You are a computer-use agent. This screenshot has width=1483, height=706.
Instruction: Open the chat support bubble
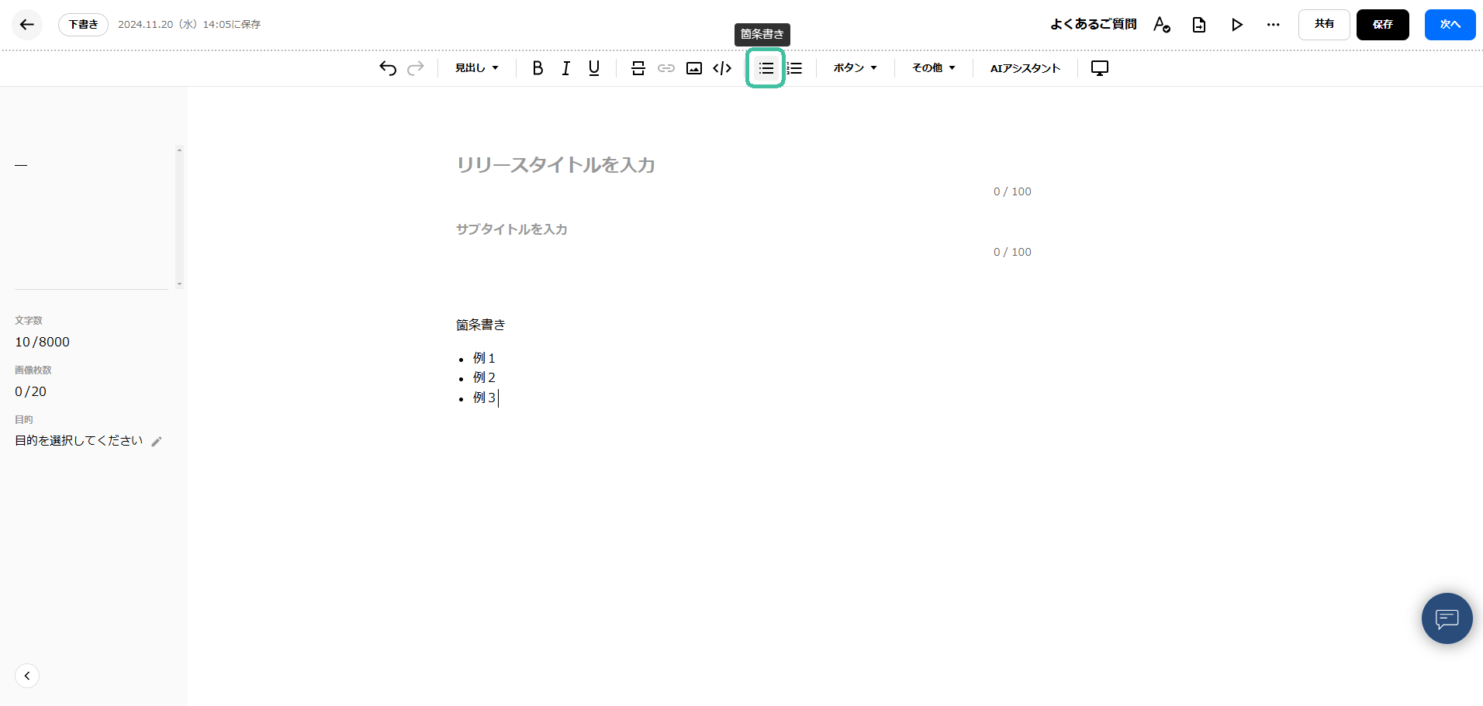coord(1447,618)
